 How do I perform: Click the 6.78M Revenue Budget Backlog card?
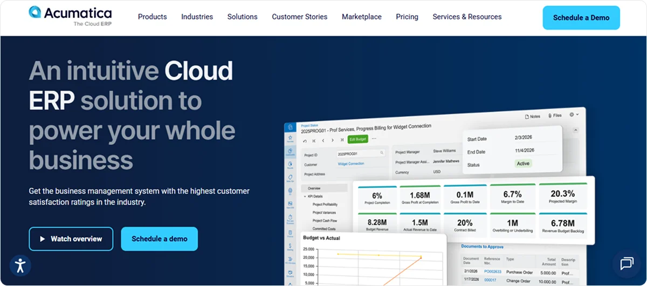click(x=562, y=224)
